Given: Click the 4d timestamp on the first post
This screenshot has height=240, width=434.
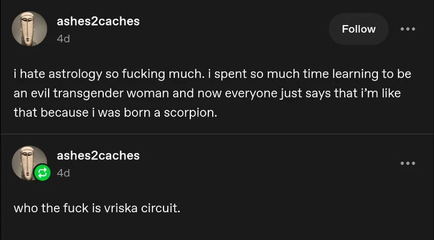Looking at the screenshot, I should coord(63,39).
